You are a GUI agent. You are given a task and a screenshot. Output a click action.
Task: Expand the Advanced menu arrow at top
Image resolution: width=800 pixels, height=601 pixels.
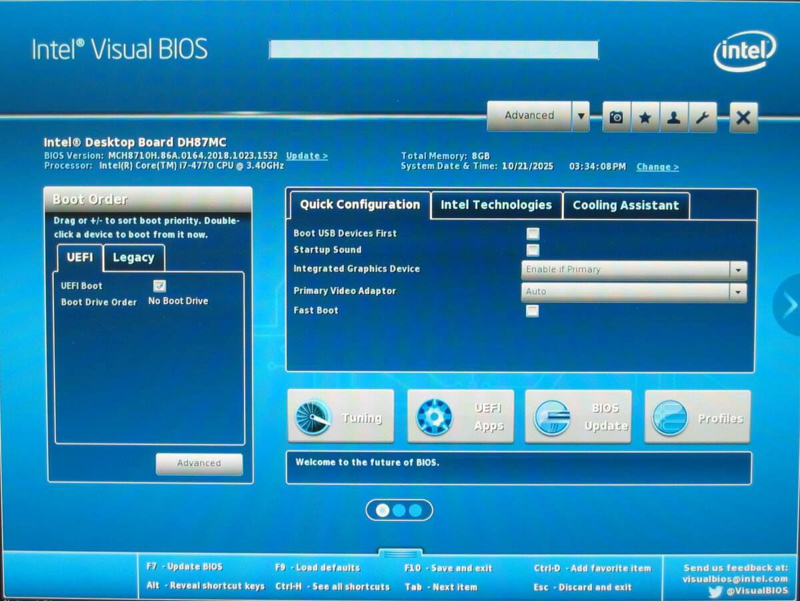pos(581,116)
